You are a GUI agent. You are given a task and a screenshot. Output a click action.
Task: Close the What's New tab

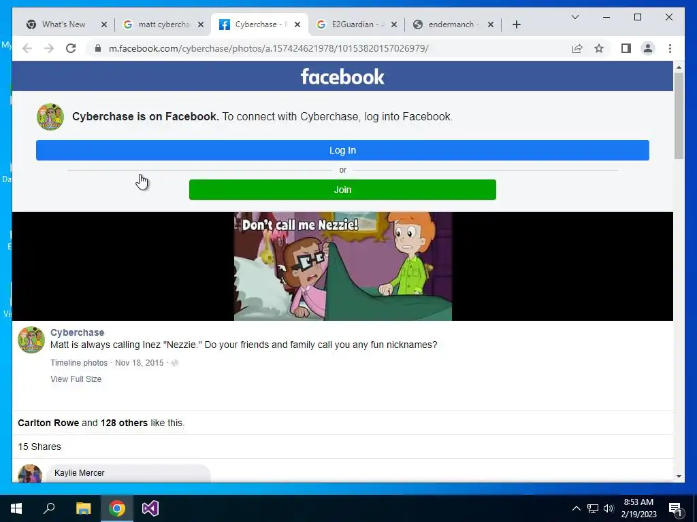click(104, 24)
